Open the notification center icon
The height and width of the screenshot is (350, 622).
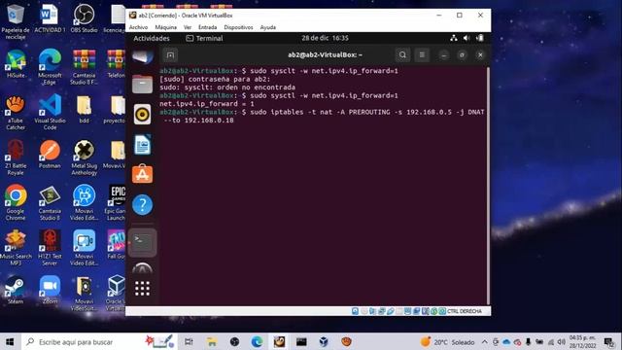point(609,341)
